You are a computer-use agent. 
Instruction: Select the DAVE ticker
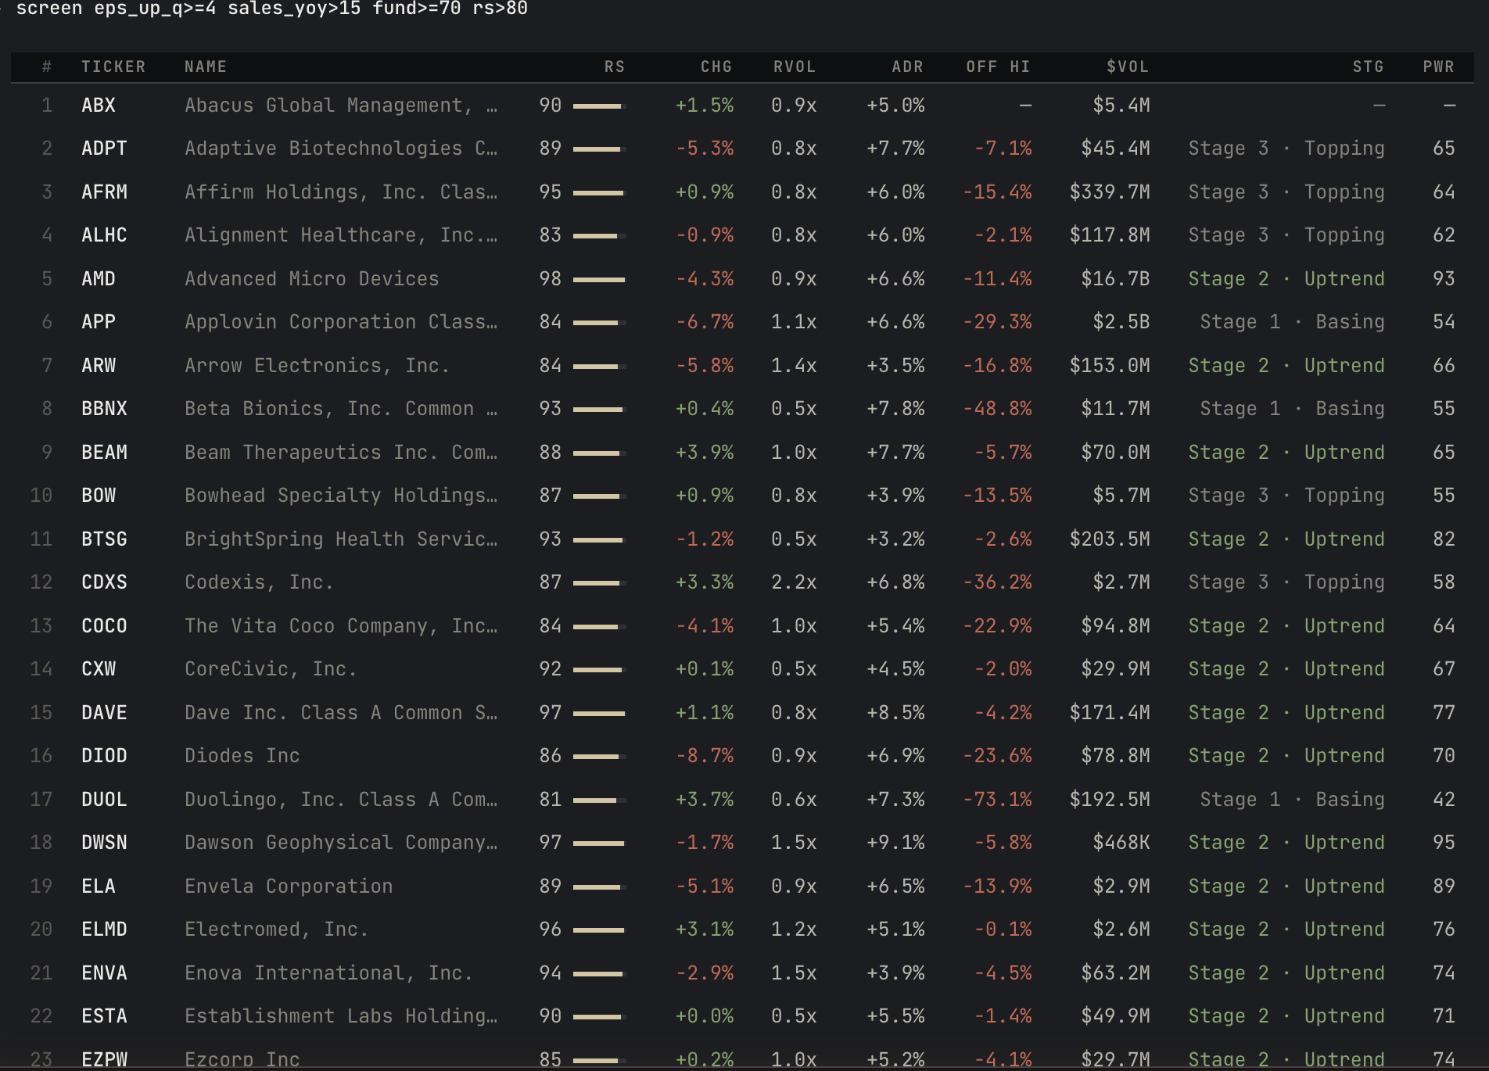tap(104, 713)
